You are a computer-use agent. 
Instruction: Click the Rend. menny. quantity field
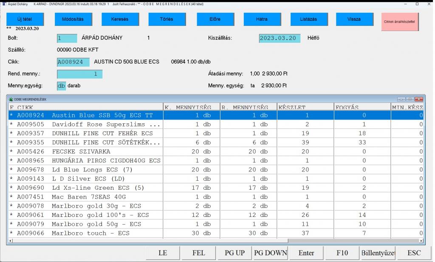[80, 74]
